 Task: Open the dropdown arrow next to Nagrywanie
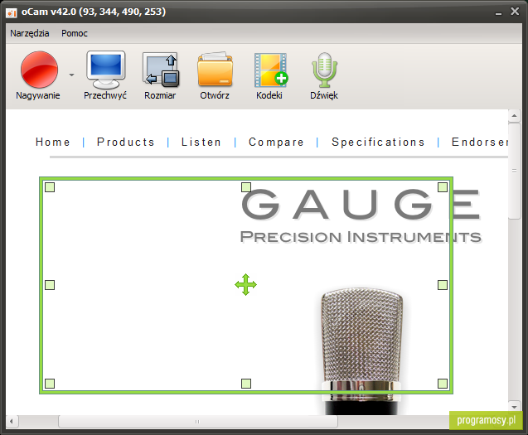coord(72,75)
